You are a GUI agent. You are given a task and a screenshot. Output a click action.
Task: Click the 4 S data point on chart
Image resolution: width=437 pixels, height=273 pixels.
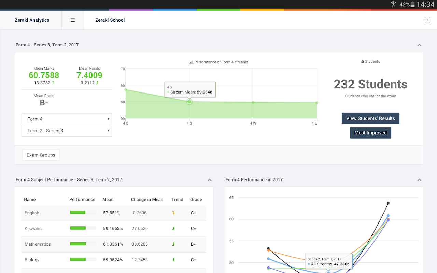[189, 102]
